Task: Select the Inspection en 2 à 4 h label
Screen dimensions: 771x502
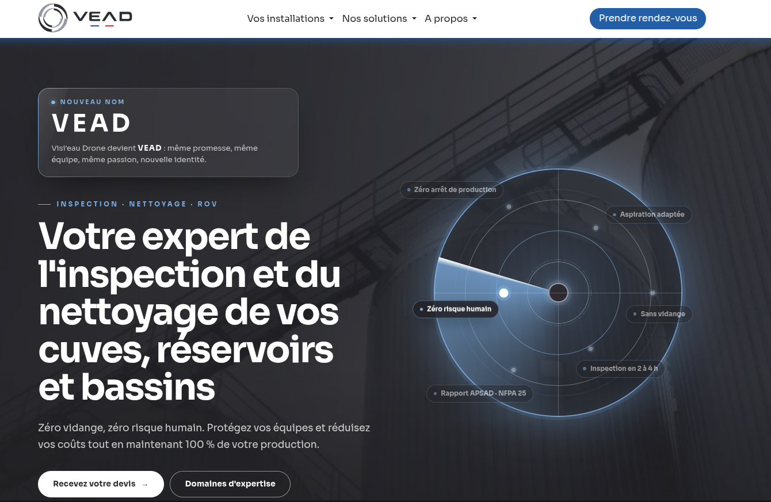Action: 620,369
